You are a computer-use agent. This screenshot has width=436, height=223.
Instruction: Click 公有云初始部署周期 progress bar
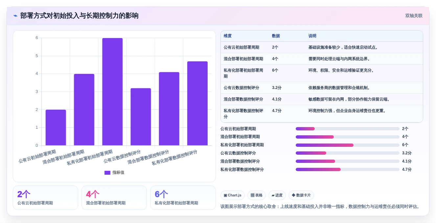[348, 129]
